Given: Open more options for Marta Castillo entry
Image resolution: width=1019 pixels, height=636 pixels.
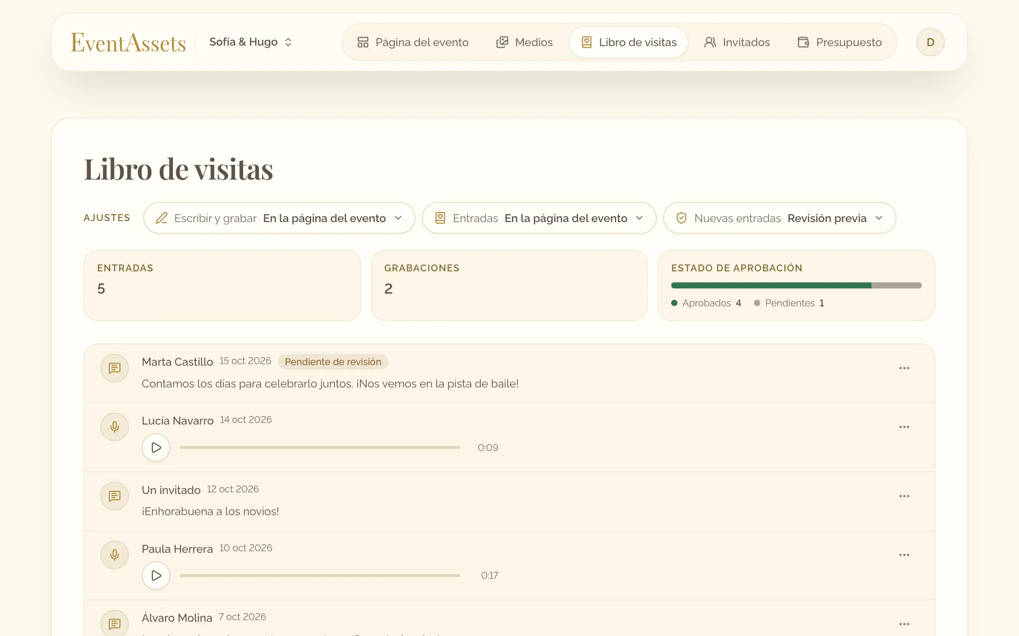Looking at the screenshot, I should coord(904,368).
